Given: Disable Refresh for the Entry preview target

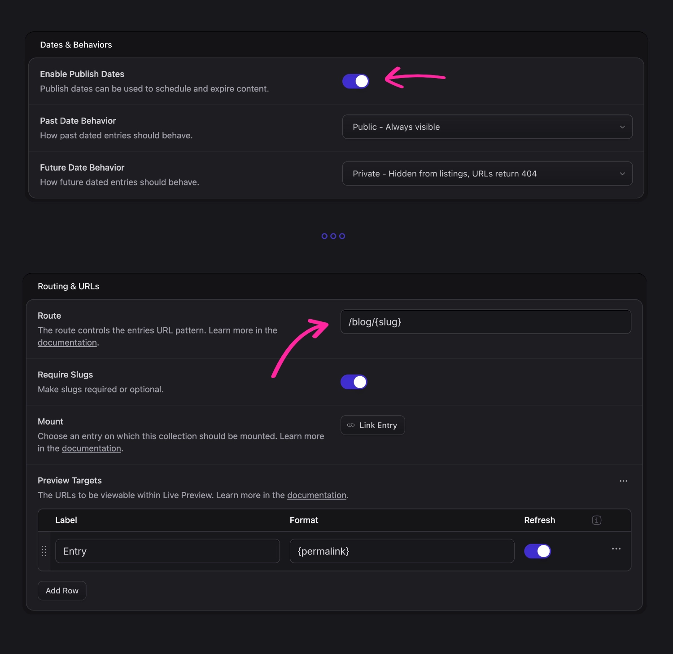Looking at the screenshot, I should [538, 551].
